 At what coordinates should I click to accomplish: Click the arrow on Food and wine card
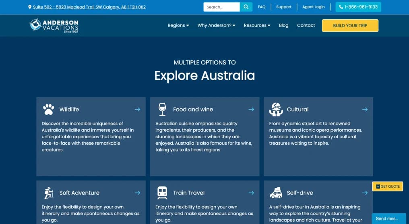[x=251, y=110]
